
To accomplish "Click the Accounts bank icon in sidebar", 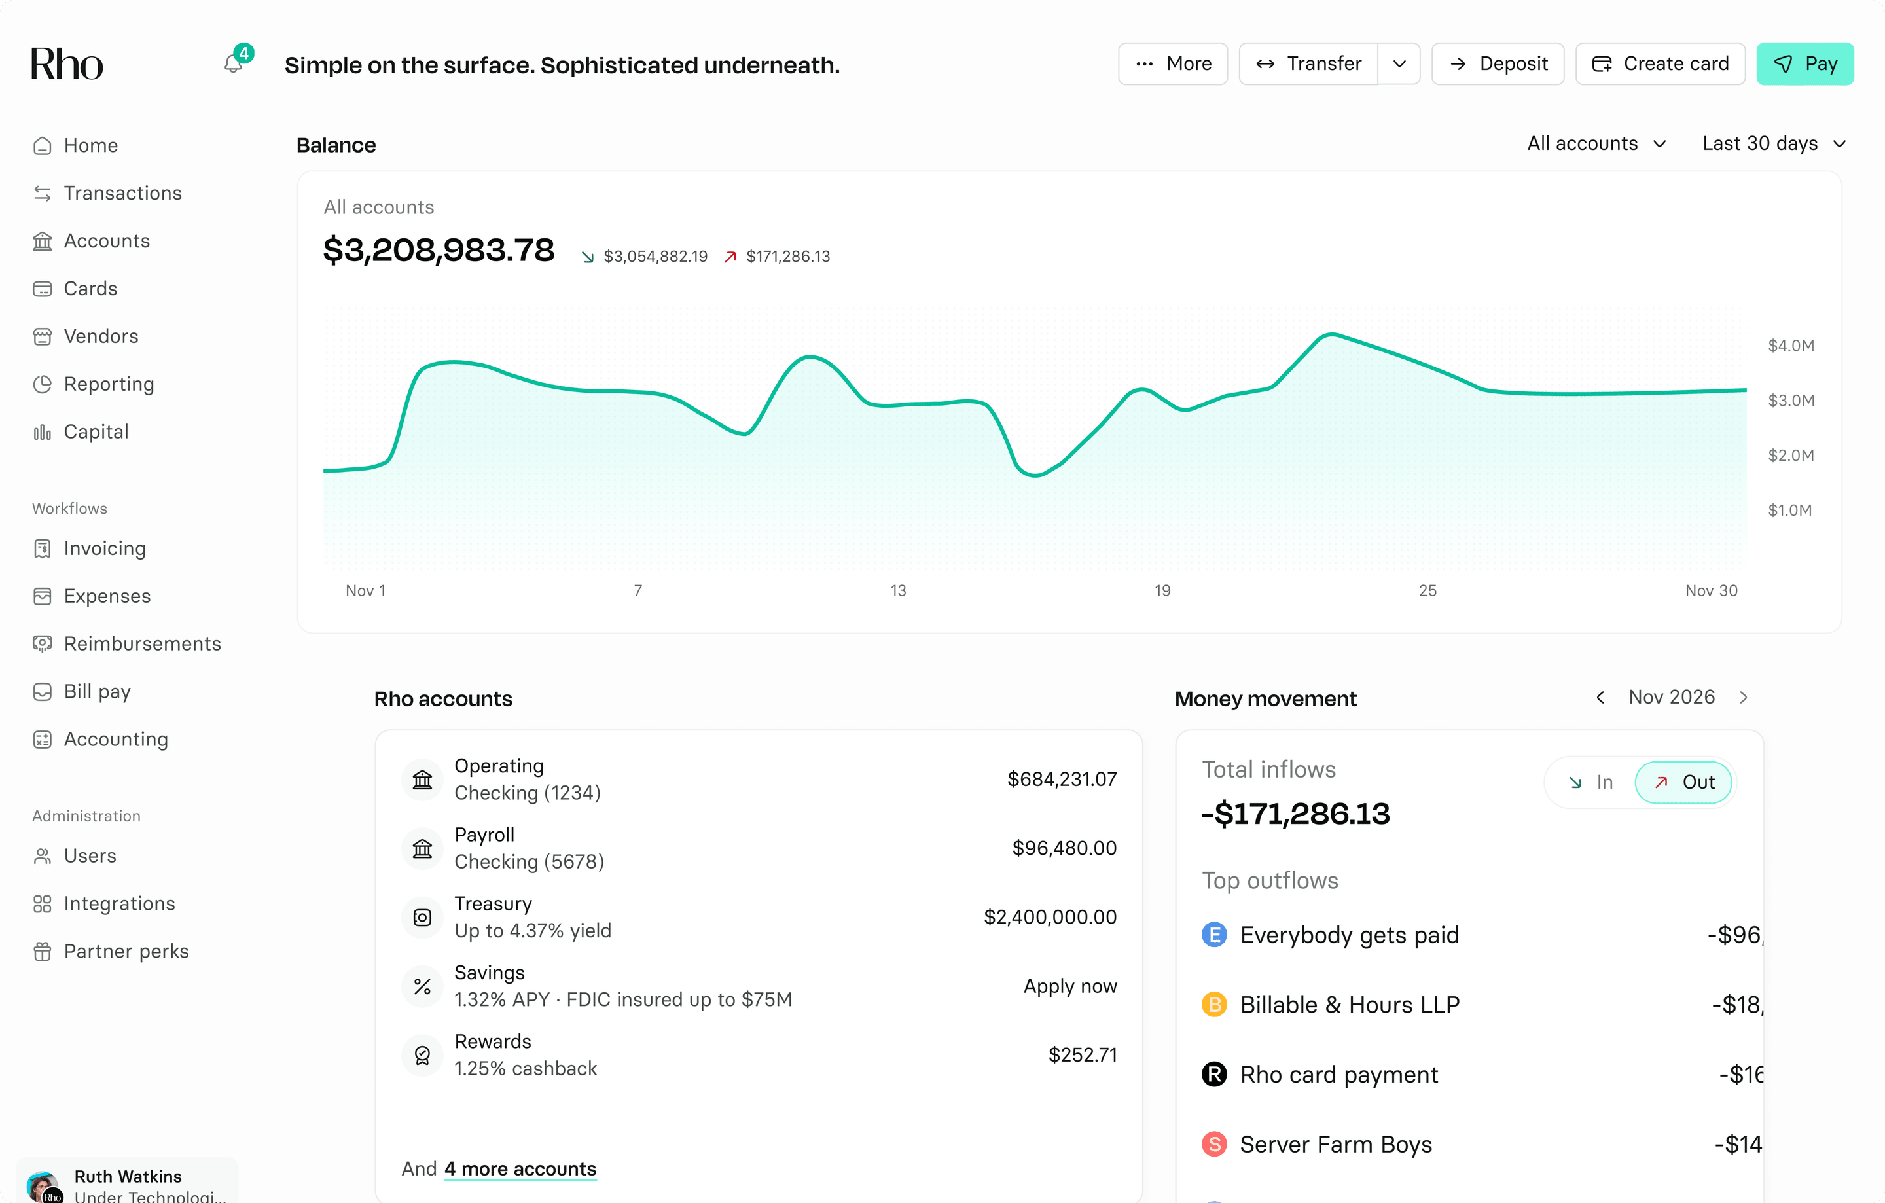I will pyautogui.click(x=43, y=241).
